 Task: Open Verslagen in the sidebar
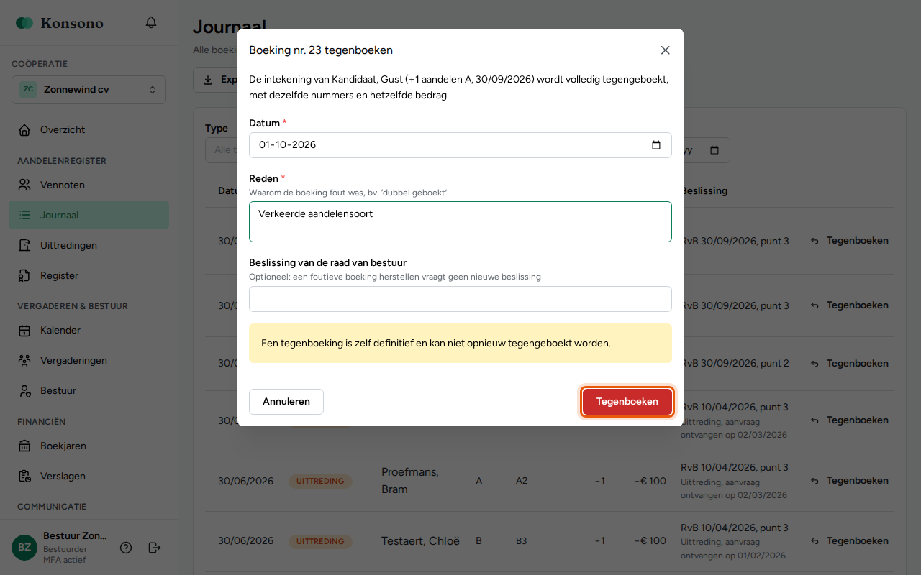tap(89, 477)
